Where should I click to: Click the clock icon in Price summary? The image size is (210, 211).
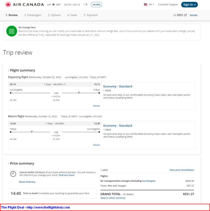point(13,174)
